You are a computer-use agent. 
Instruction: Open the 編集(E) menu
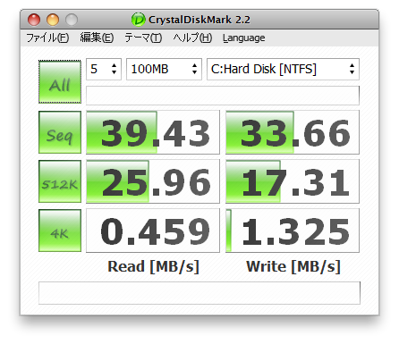[x=97, y=38]
